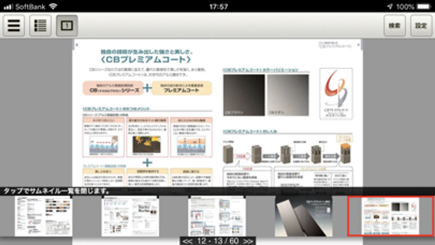Viewport: 435px width, 245px height.
Task: Tap the Wi-Fi status icon
Action: pyautogui.click(x=53, y=6)
